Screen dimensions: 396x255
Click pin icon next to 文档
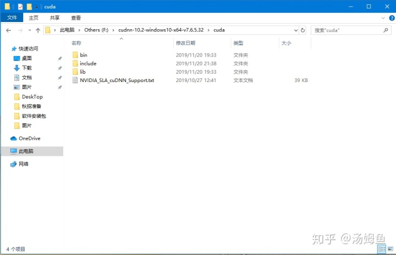tap(60, 78)
